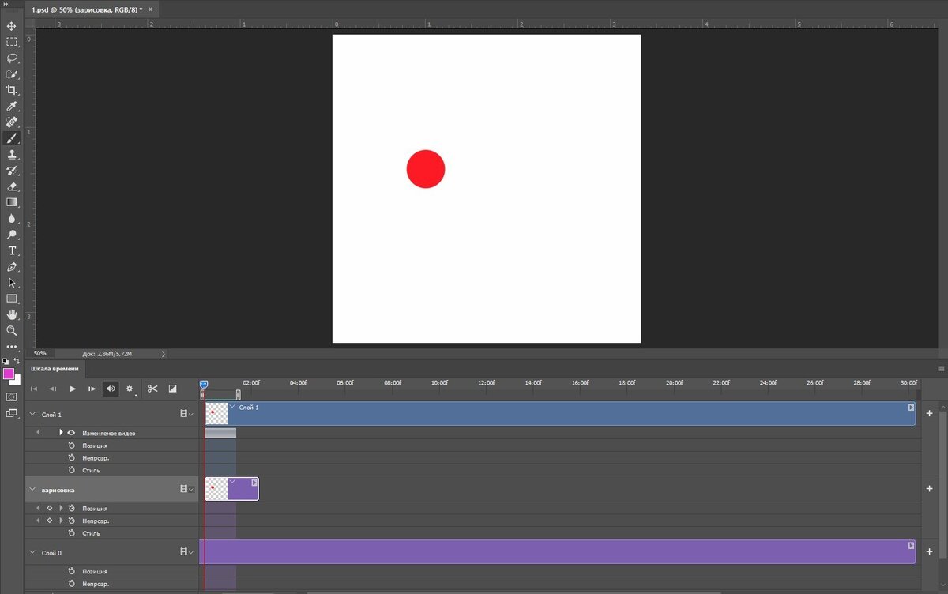Add media to Слой 0 track plus button
The image size is (948, 594).
click(x=929, y=551)
